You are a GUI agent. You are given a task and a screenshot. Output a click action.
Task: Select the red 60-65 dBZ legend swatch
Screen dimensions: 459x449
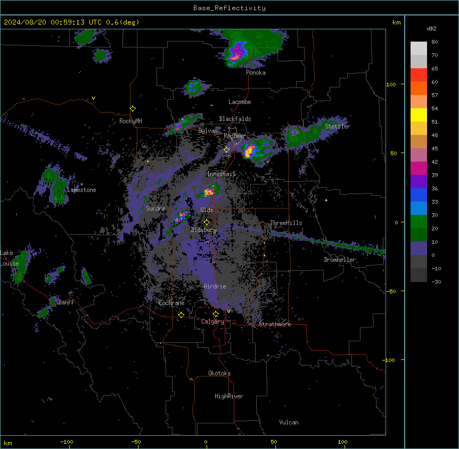[419, 75]
